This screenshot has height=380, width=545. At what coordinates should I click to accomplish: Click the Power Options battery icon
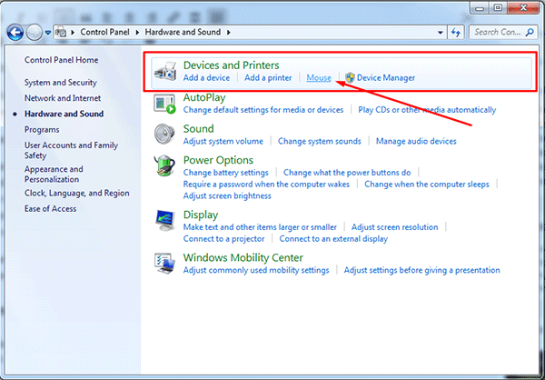pos(164,165)
